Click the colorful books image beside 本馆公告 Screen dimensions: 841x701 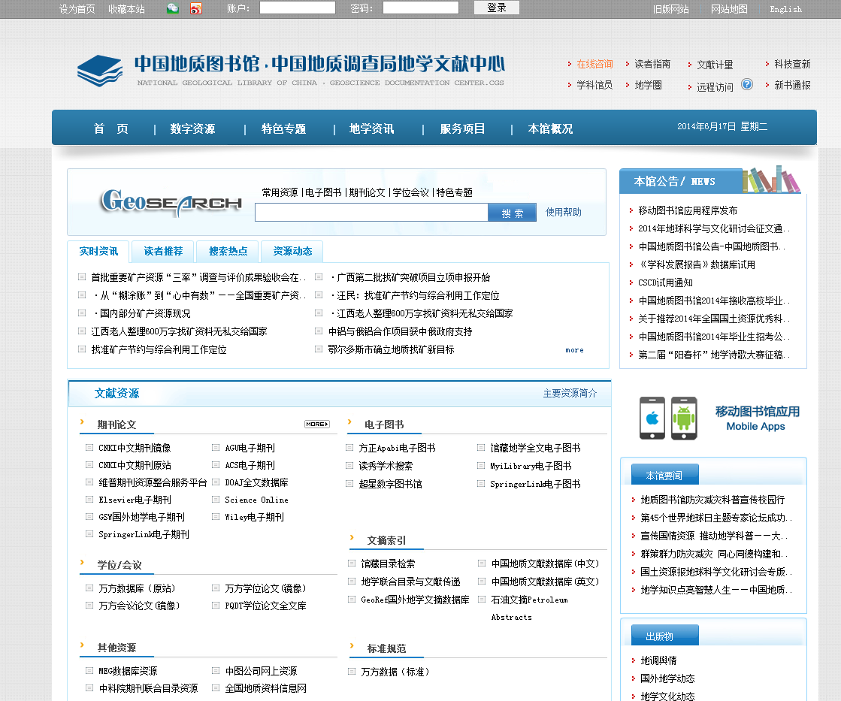pyautogui.click(x=771, y=180)
